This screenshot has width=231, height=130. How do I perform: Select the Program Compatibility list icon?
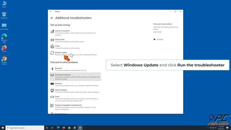click(52, 105)
